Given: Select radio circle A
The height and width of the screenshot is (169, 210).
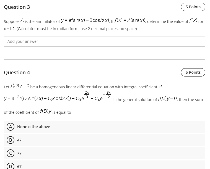Looking at the screenshot, I should tap(11, 127).
